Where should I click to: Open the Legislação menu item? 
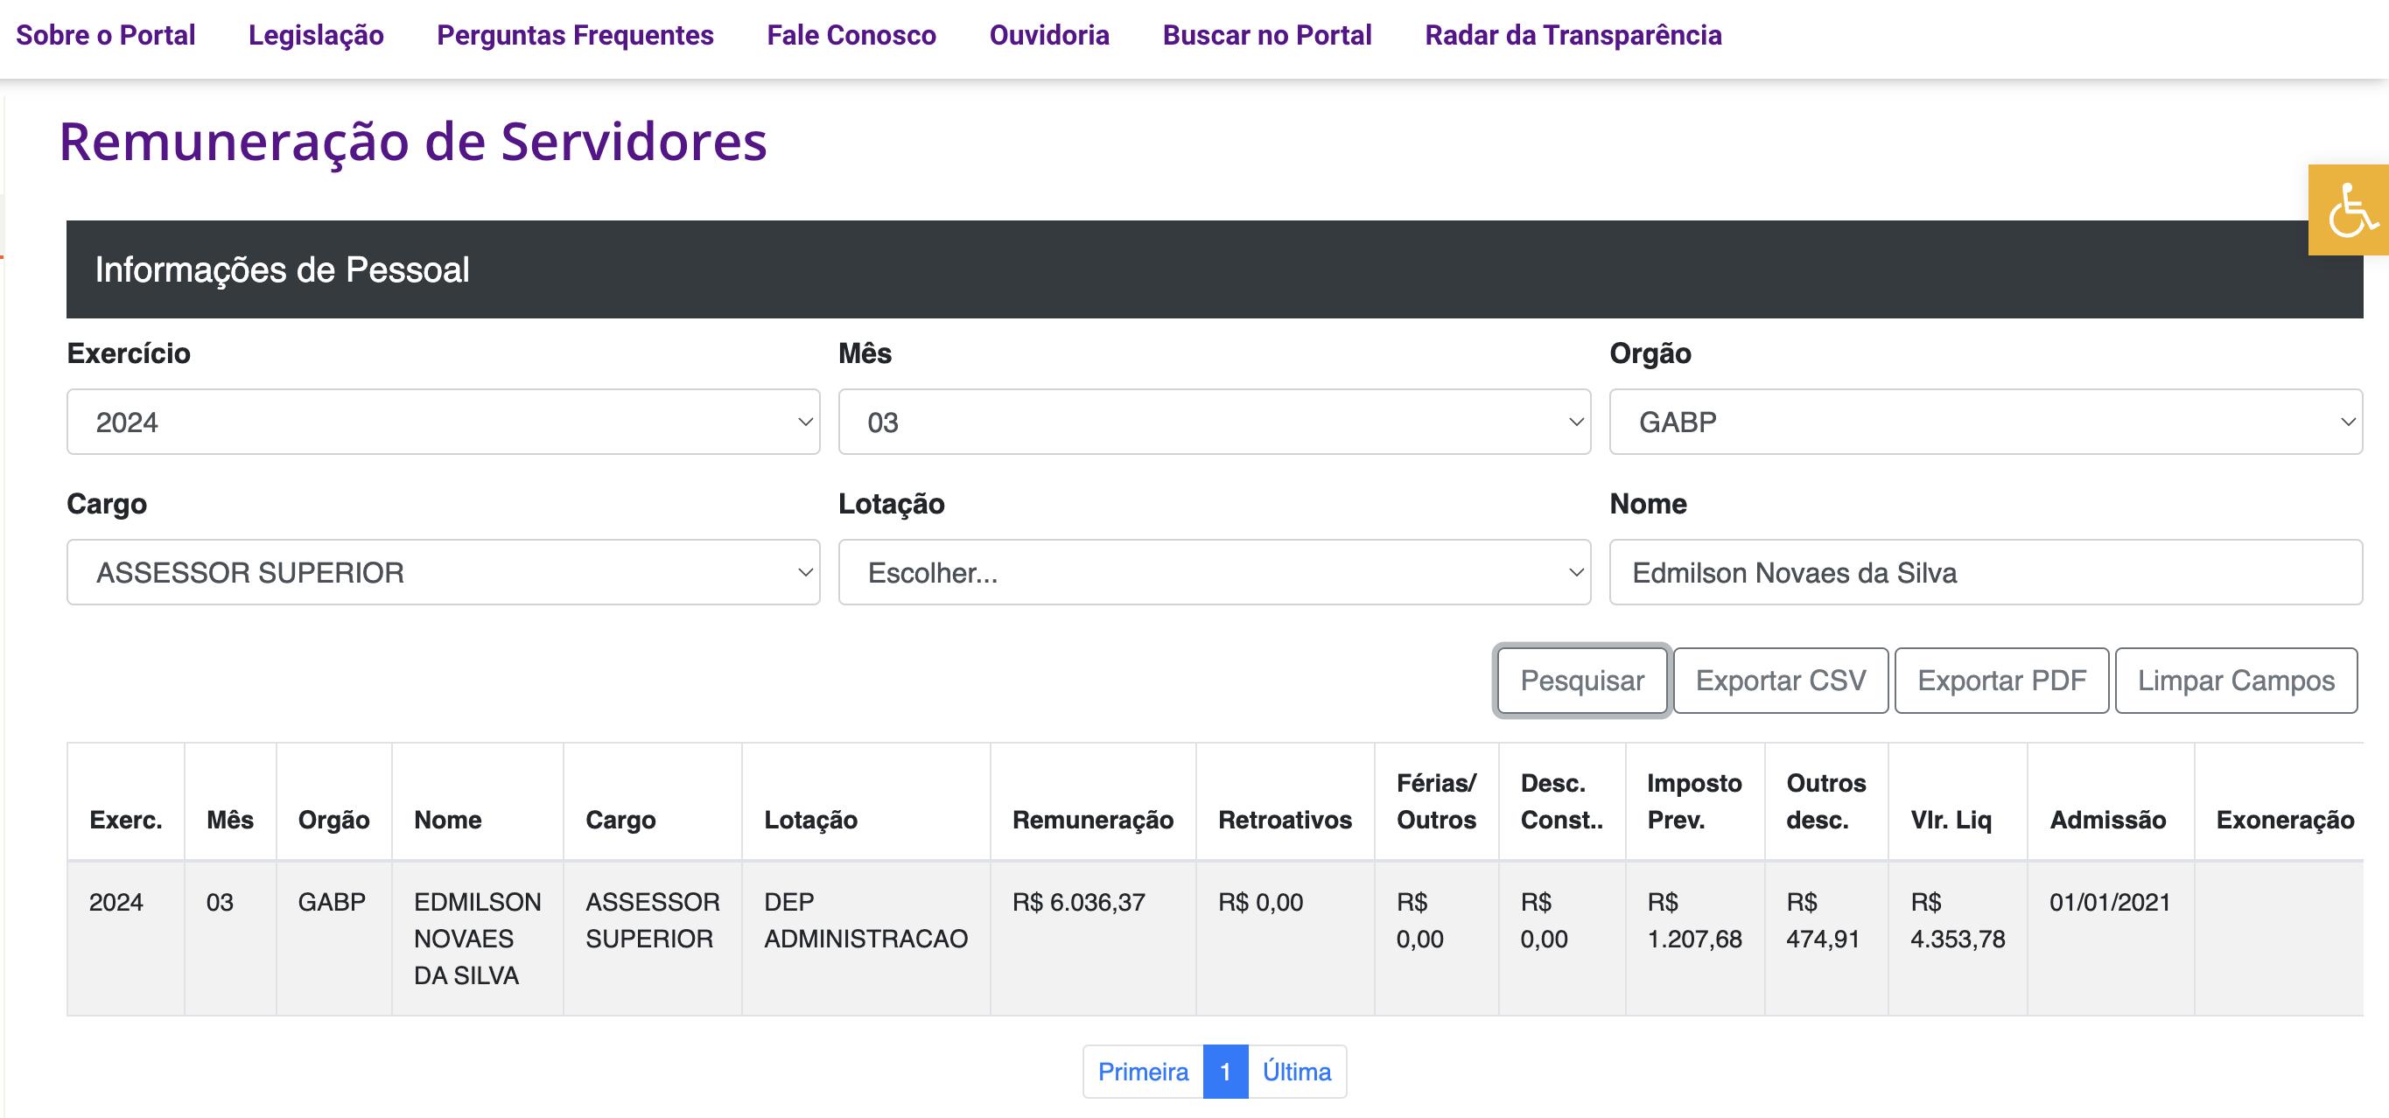[x=316, y=35]
